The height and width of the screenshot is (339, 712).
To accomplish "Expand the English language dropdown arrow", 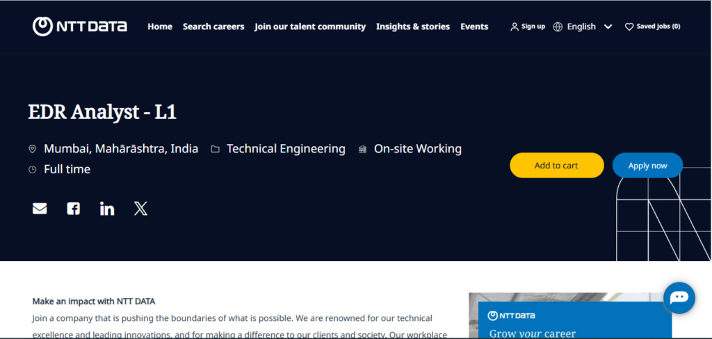I will tap(608, 27).
